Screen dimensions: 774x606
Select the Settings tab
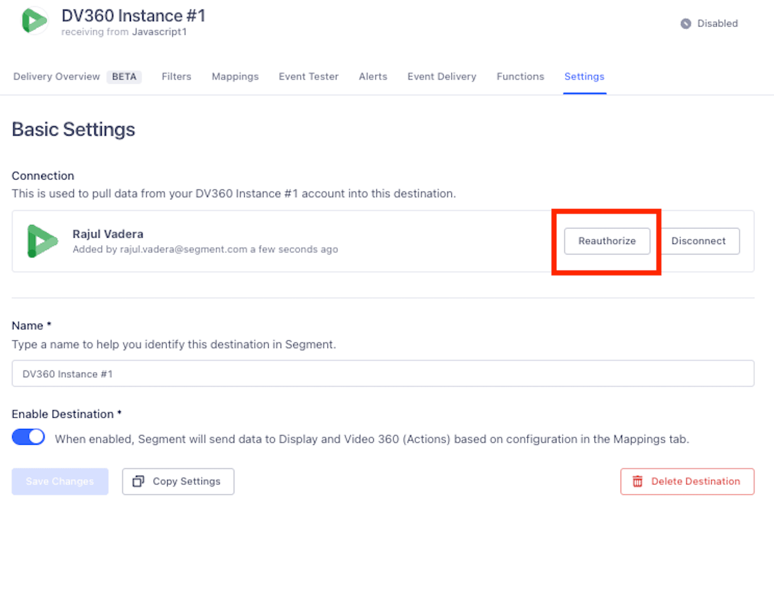point(584,76)
